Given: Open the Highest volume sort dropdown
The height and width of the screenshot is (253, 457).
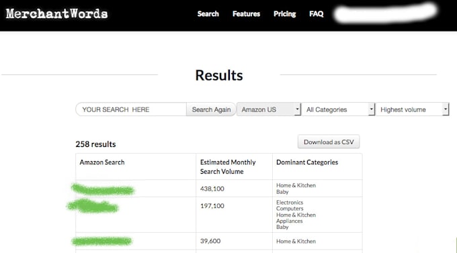Looking at the screenshot, I should 413,109.
